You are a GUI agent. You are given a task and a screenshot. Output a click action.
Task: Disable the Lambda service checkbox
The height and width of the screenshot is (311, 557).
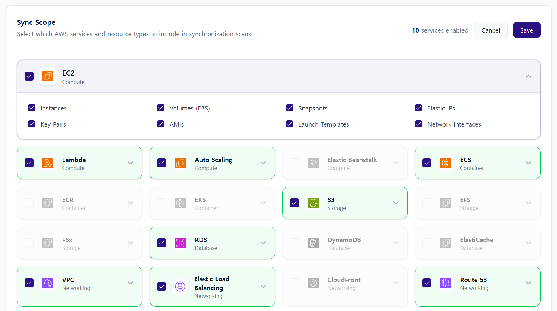point(29,163)
